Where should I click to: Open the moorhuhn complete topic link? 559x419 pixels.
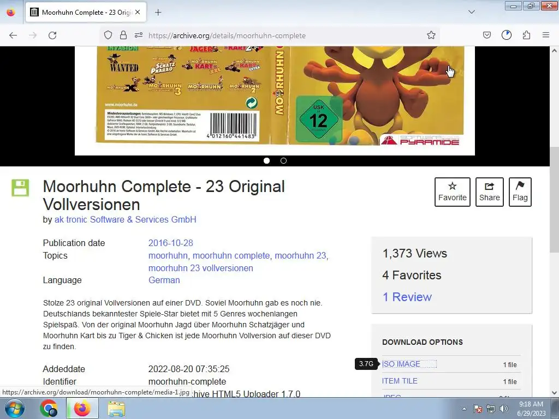click(231, 255)
